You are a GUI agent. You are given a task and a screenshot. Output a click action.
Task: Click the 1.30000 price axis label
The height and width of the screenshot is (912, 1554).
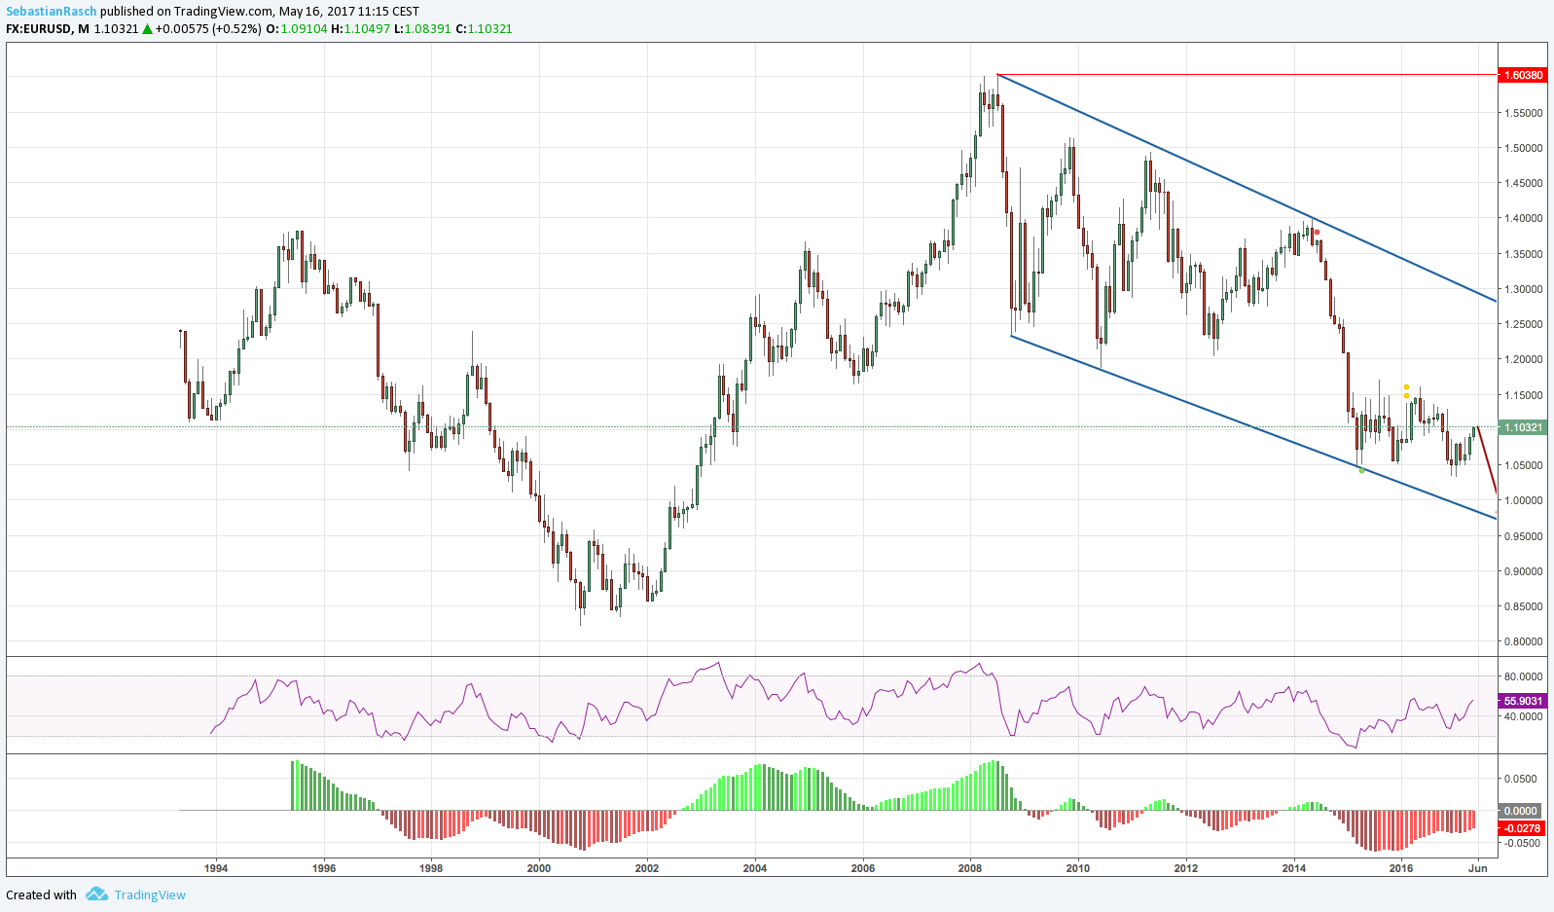click(x=1523, y=289)
